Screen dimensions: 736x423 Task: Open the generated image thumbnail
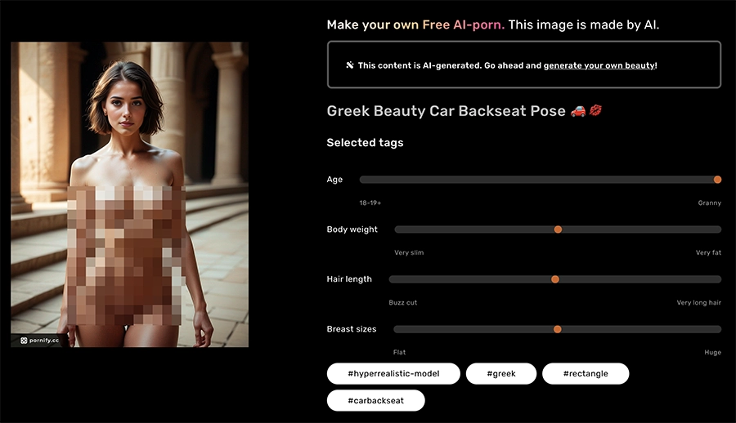[x=129, y=194]
